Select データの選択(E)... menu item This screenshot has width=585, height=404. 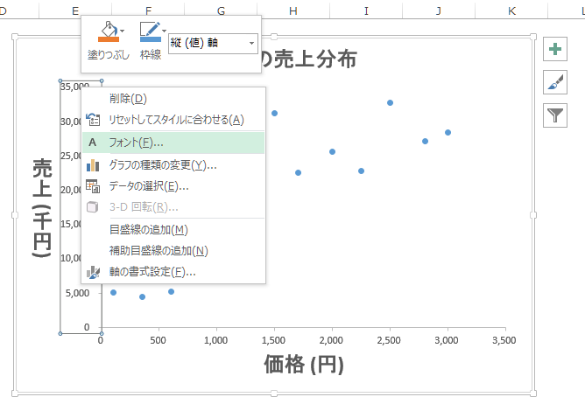(x=173, y=186)
